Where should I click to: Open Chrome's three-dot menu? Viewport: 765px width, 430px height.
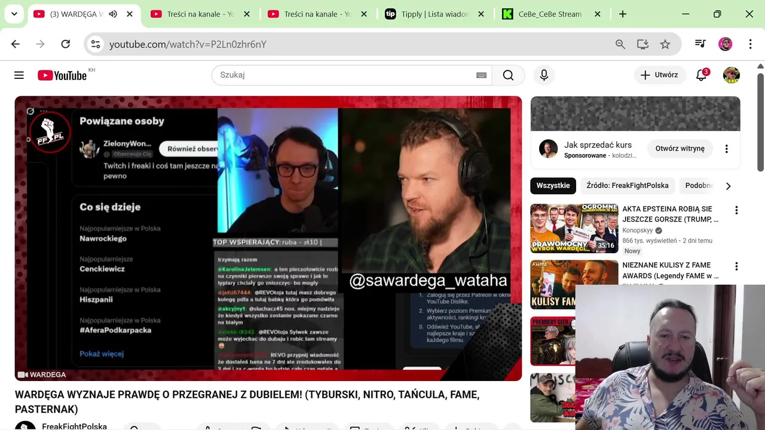click(x=751, y=44)
